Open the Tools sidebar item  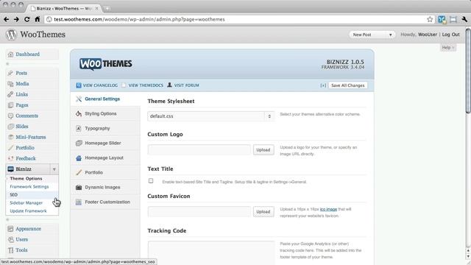[x=21, y=250]
